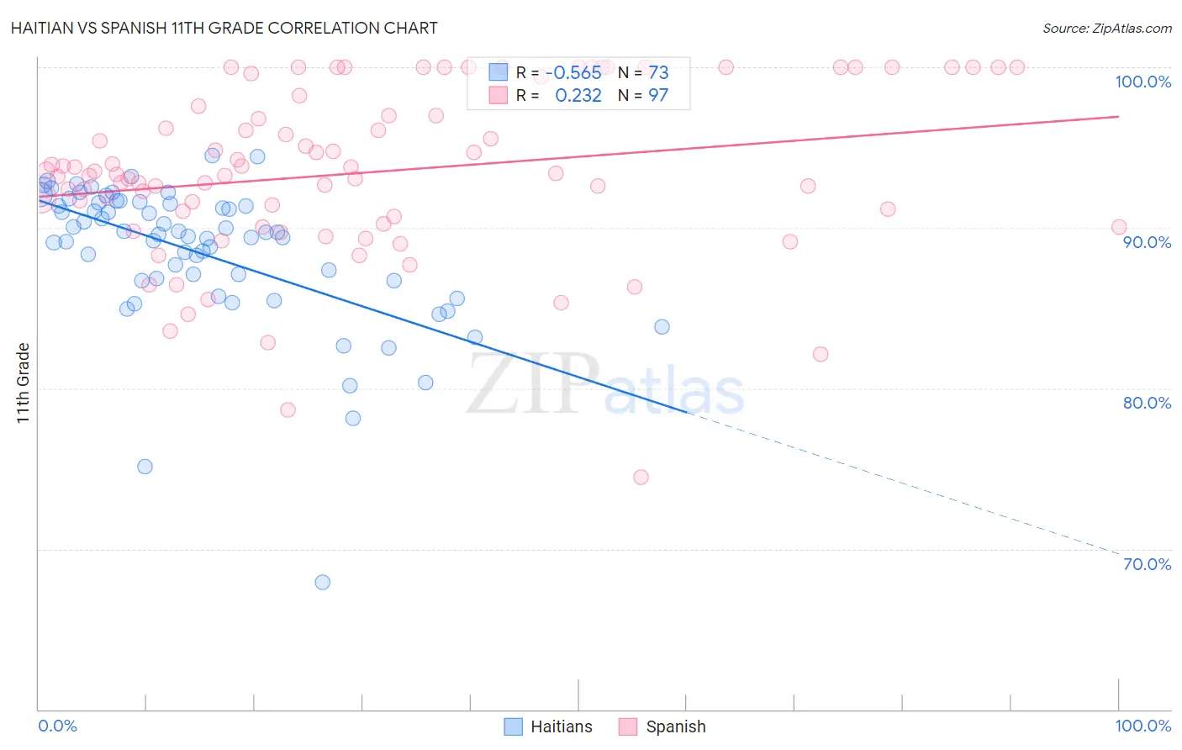Click the N = 97 sample count

coord(643,95)
